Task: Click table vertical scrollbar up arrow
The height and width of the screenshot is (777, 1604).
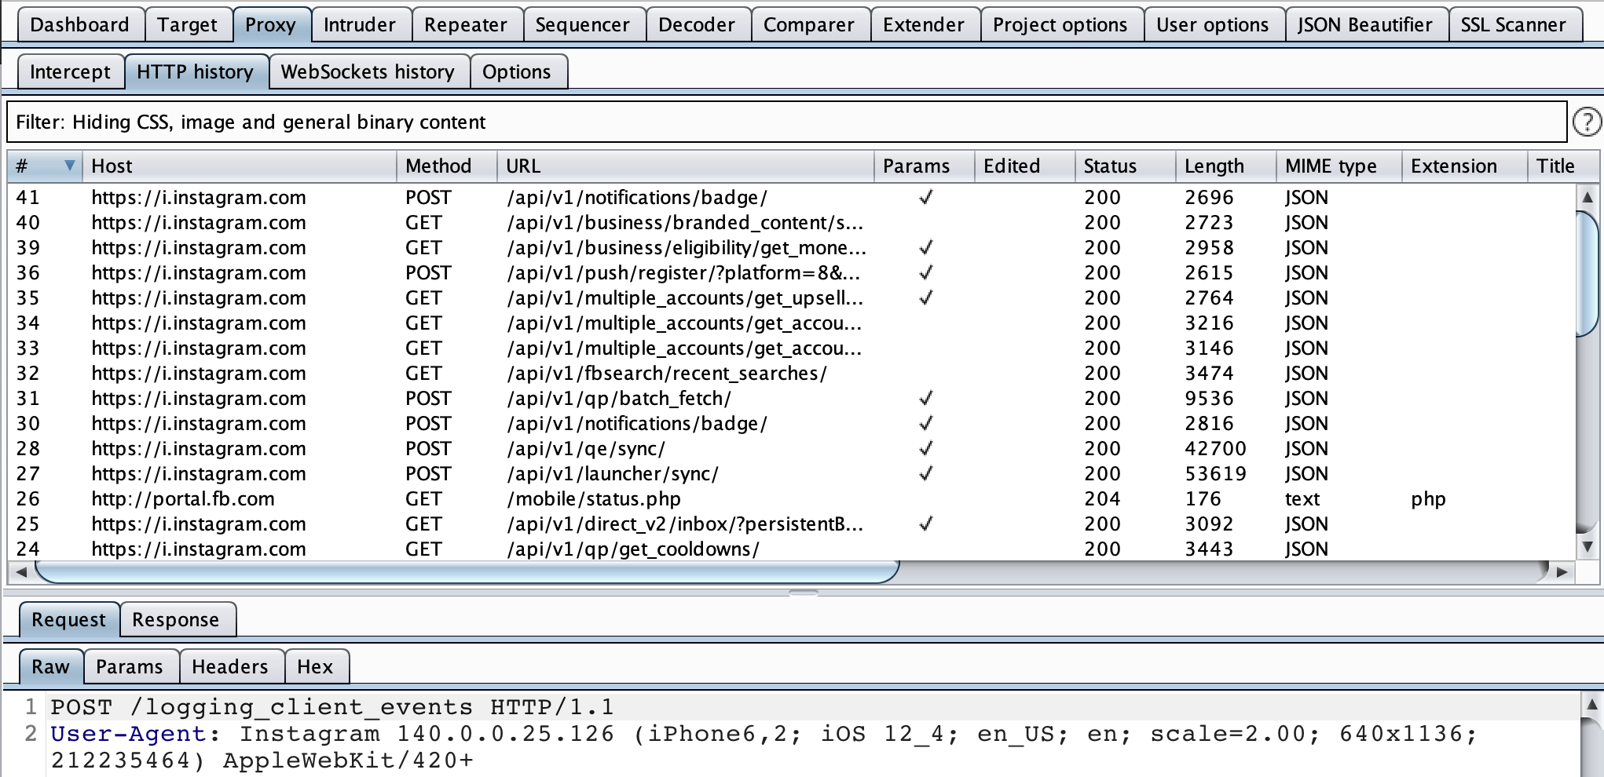Action: click(1587, 197)
